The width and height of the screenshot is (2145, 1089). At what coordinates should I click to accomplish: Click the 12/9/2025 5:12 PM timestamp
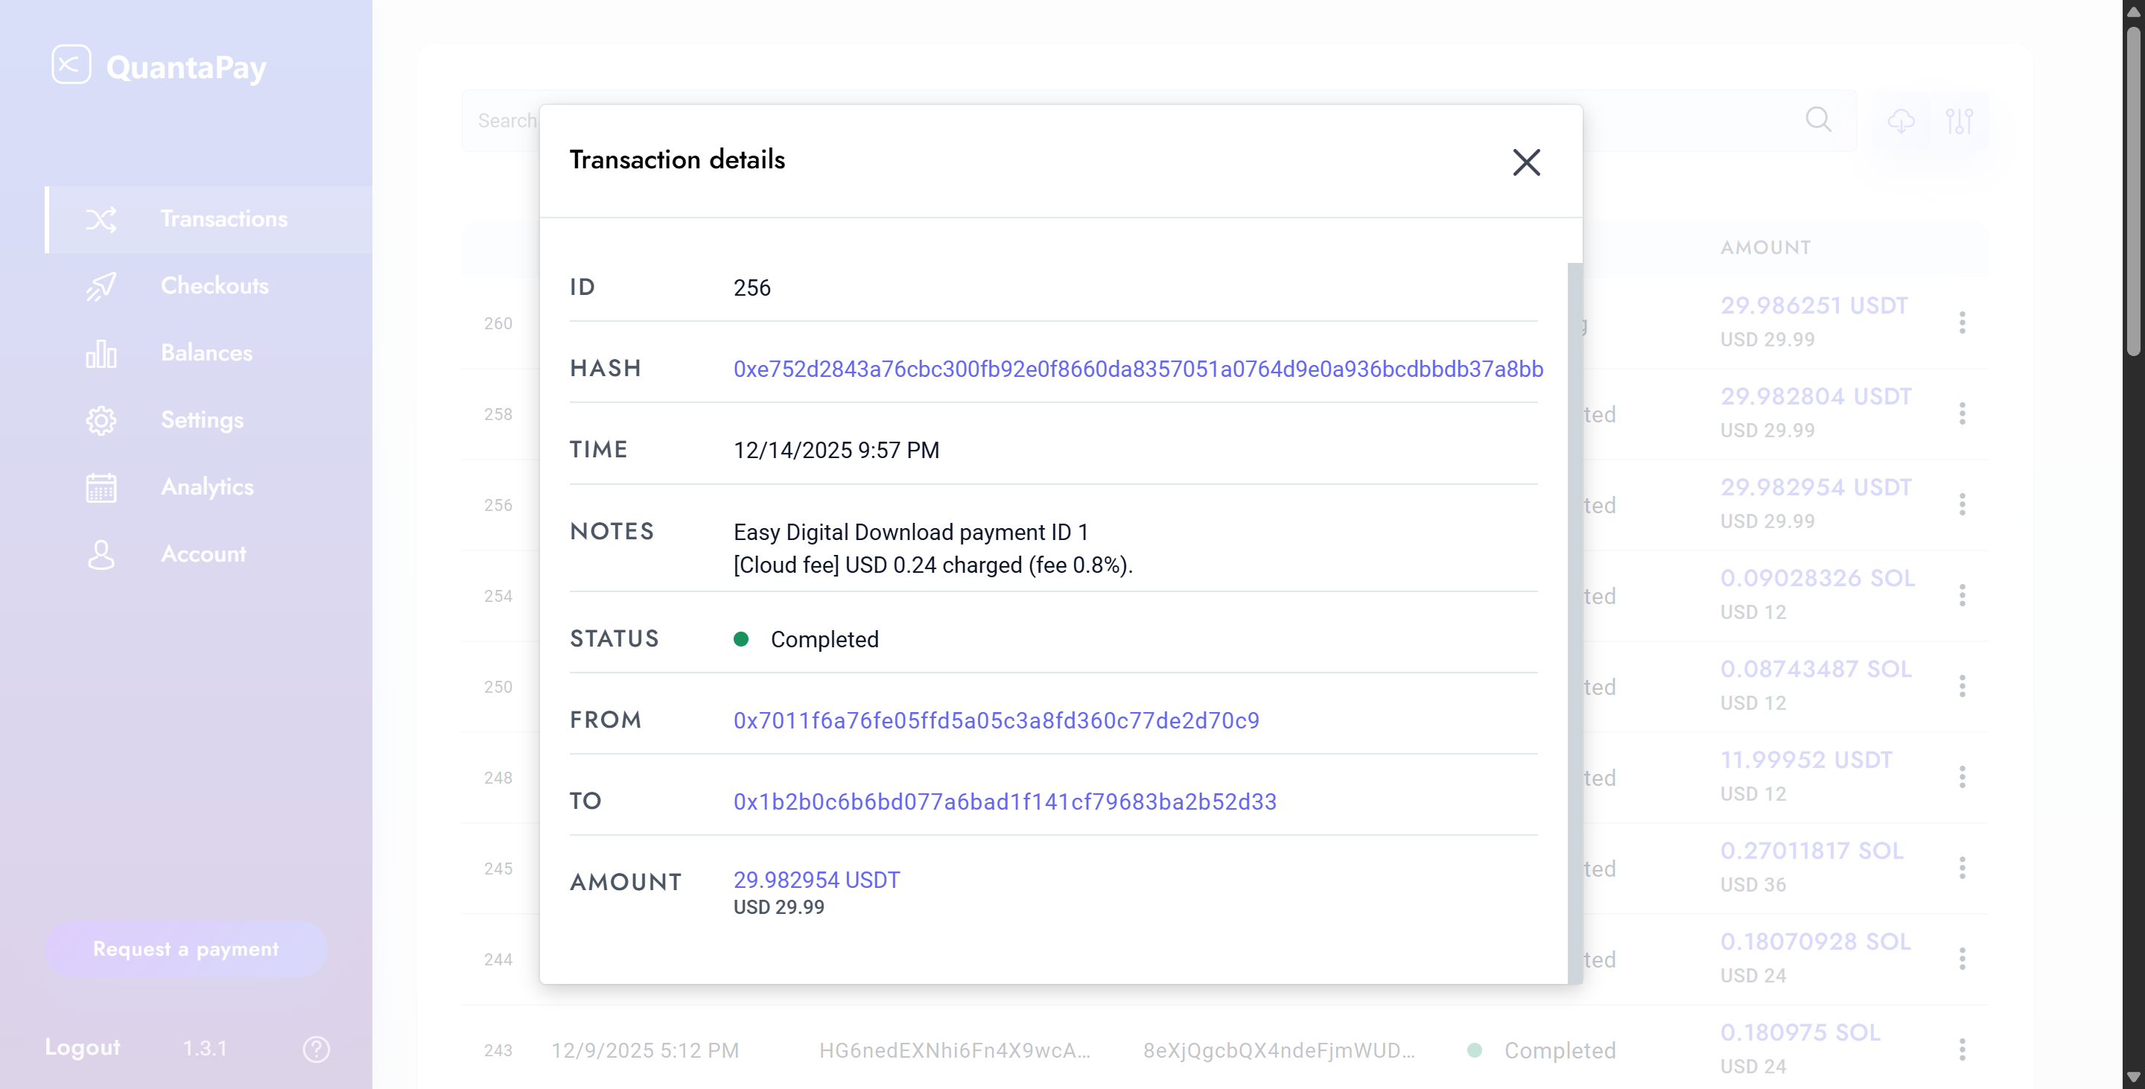point(645,1051)
